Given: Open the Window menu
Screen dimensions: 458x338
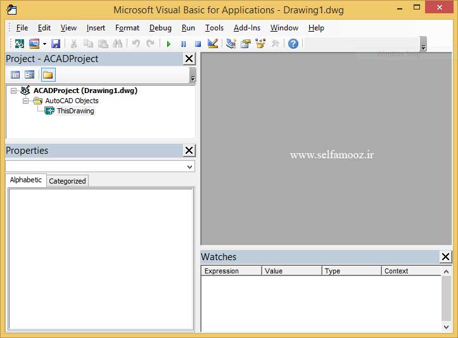Looking at the screenshot, I should [284, 28].
